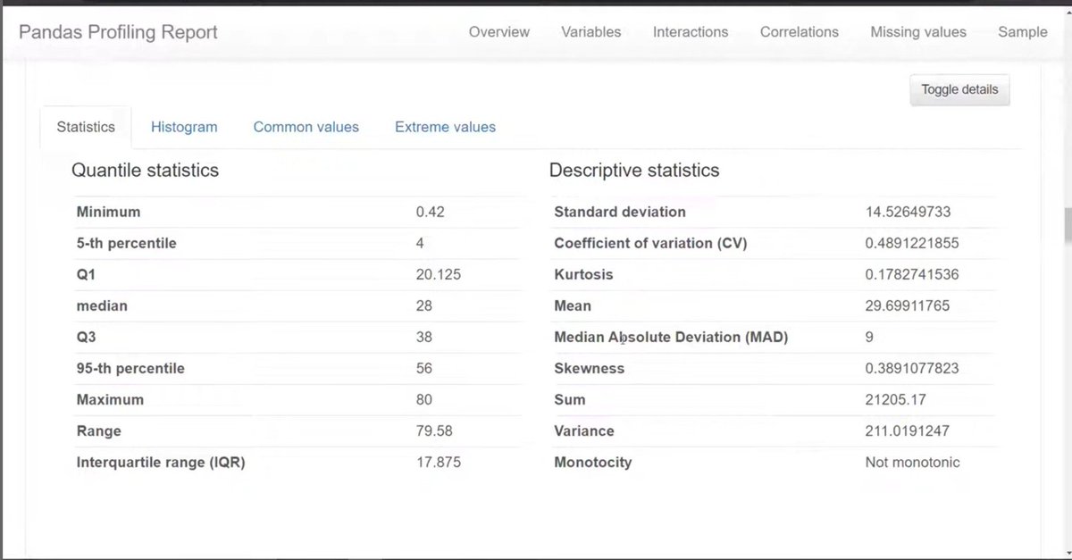Click the Kurtosis value 0.1782741536
Viewport: 1072px width, 560px height.
point(912,274)
